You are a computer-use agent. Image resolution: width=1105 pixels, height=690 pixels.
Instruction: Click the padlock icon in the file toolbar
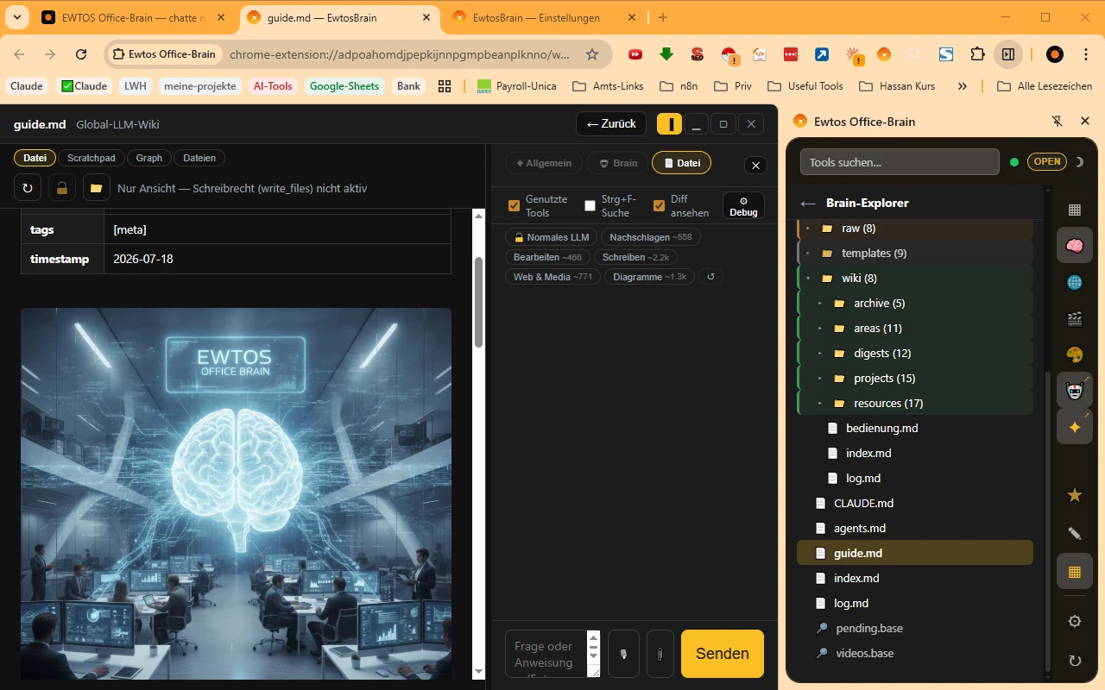tap(61, 187)
